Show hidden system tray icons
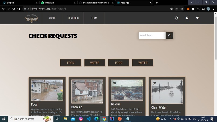The height and width of the screenshot is (122, 217). point(171,119)
